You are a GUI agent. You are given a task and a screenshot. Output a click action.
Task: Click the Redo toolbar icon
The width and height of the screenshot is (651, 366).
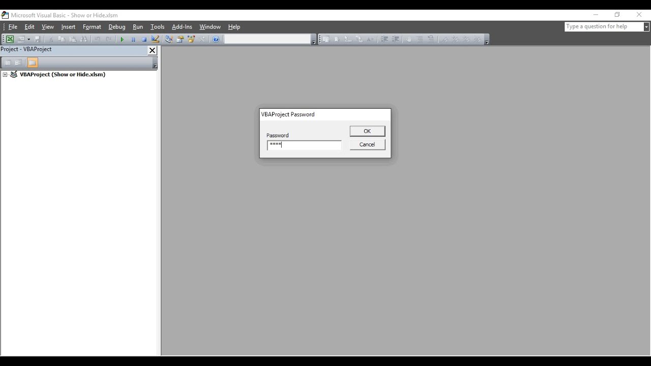[x=108, y=39]
